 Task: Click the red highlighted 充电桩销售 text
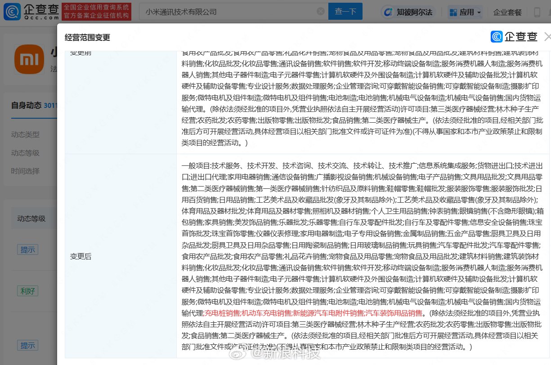222,313
